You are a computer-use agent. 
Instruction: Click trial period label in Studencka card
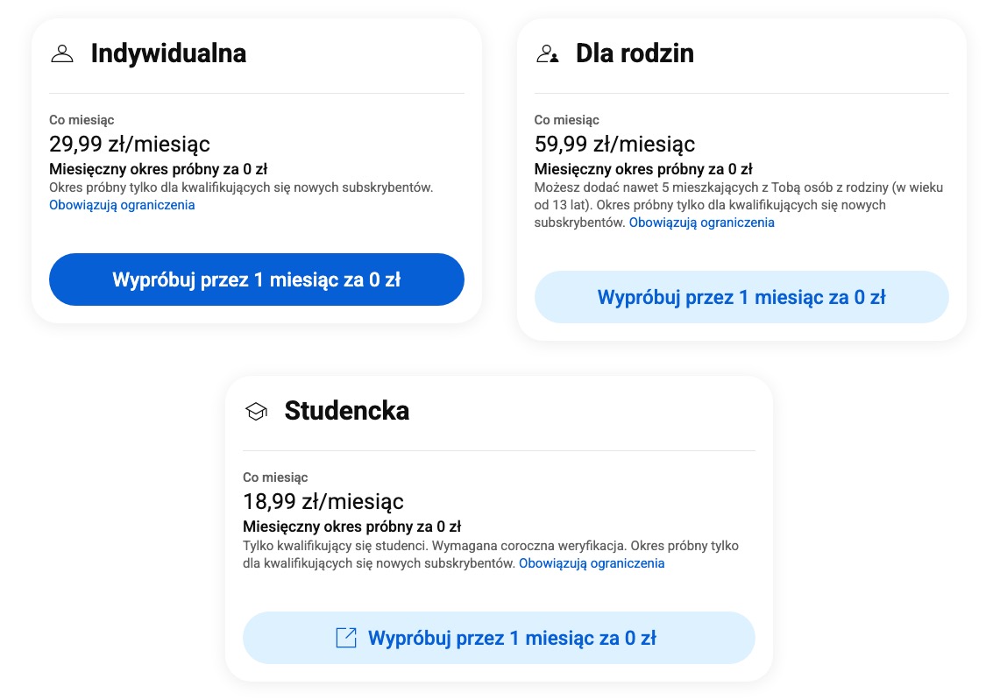click(x=352, y=527)
